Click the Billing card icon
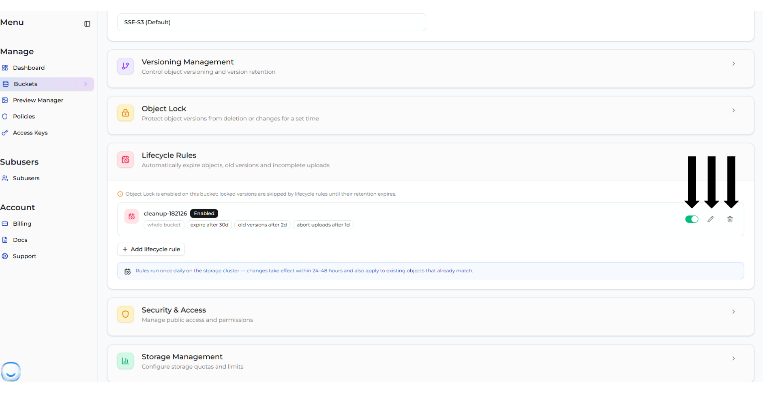 click(5, 224)
